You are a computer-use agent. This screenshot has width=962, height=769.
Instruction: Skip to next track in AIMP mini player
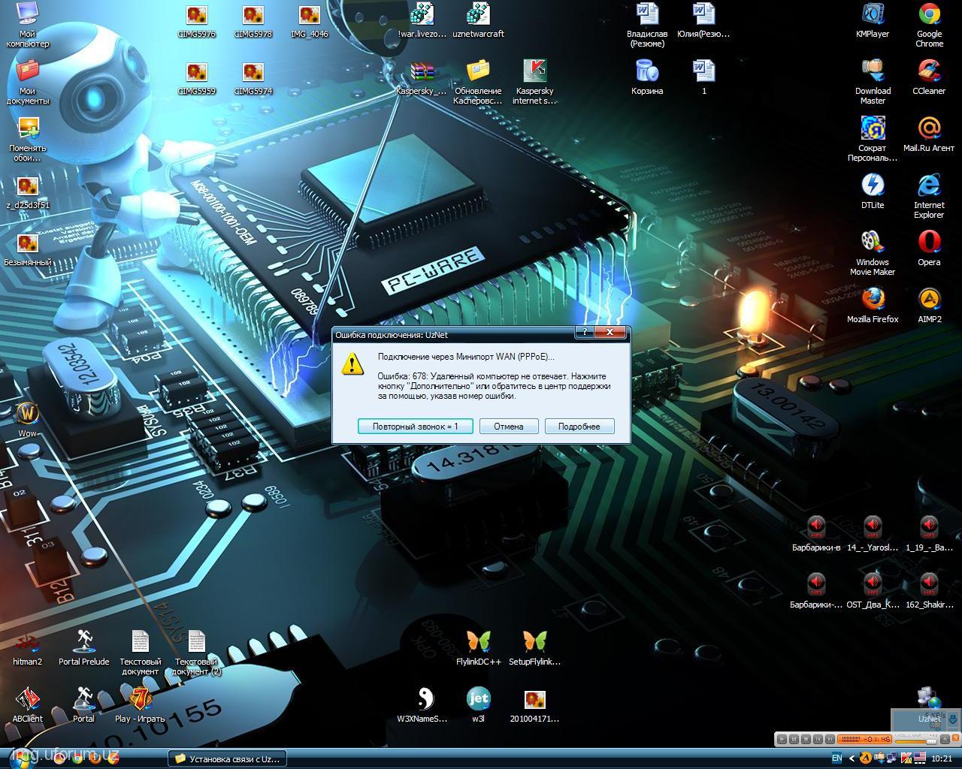click(830, 739)
